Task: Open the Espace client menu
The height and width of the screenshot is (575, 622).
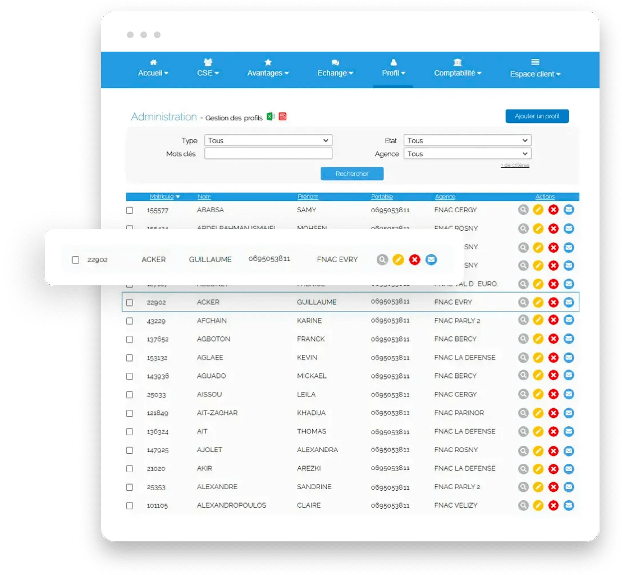Action: tap(535, 69)
